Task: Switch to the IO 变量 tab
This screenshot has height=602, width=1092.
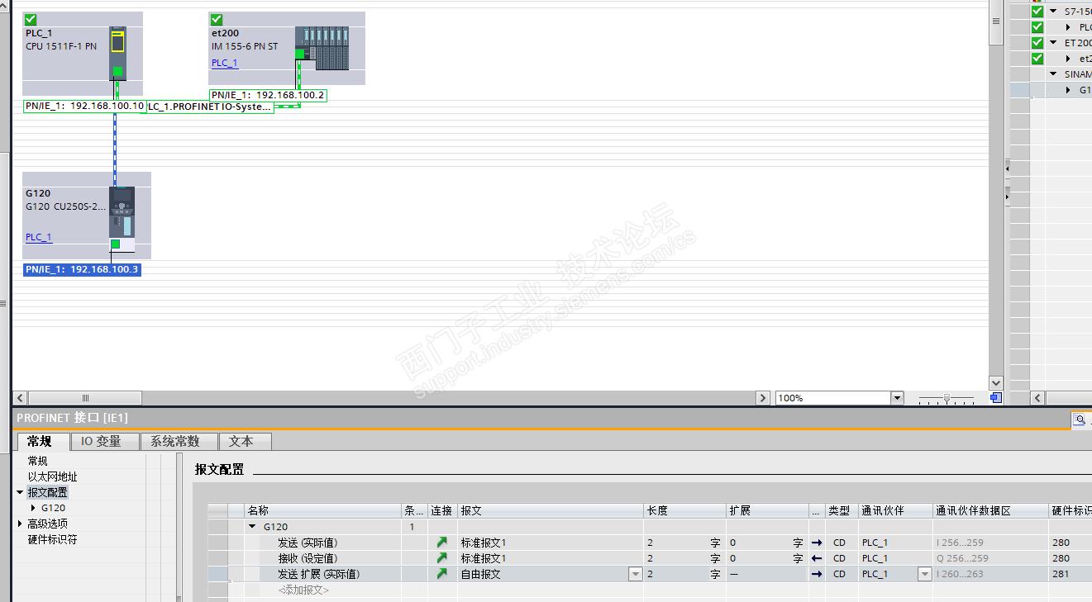Action: (x=105, y=442)
